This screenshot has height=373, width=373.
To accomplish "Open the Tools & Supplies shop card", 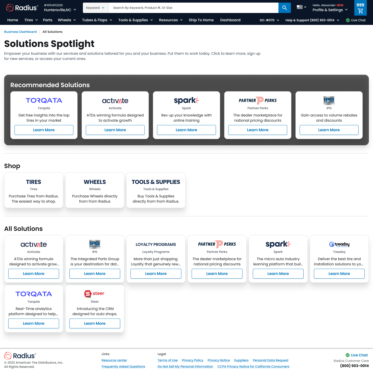I will point(156,190).
